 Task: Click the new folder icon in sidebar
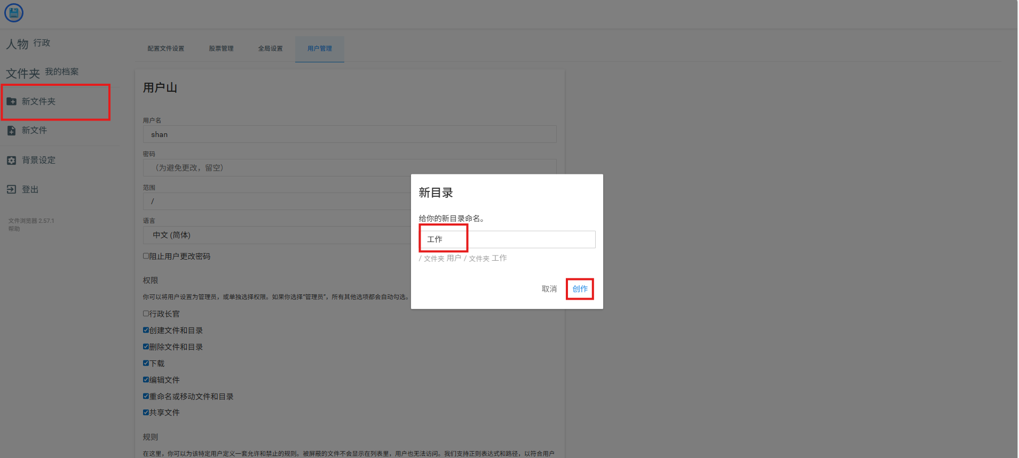coord(11,101)
